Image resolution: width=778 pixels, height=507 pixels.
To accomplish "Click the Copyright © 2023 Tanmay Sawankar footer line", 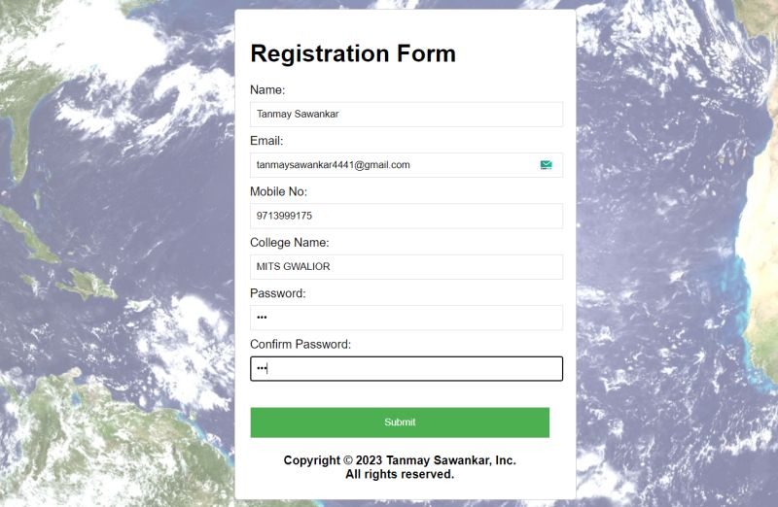I will point(400,460).
